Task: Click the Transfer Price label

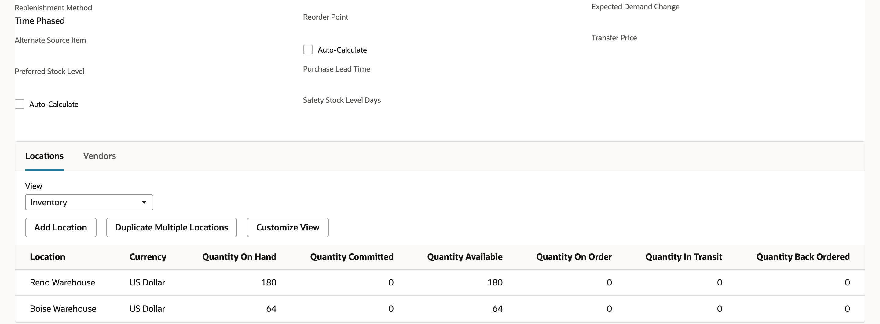Action: tap(614, 38)
